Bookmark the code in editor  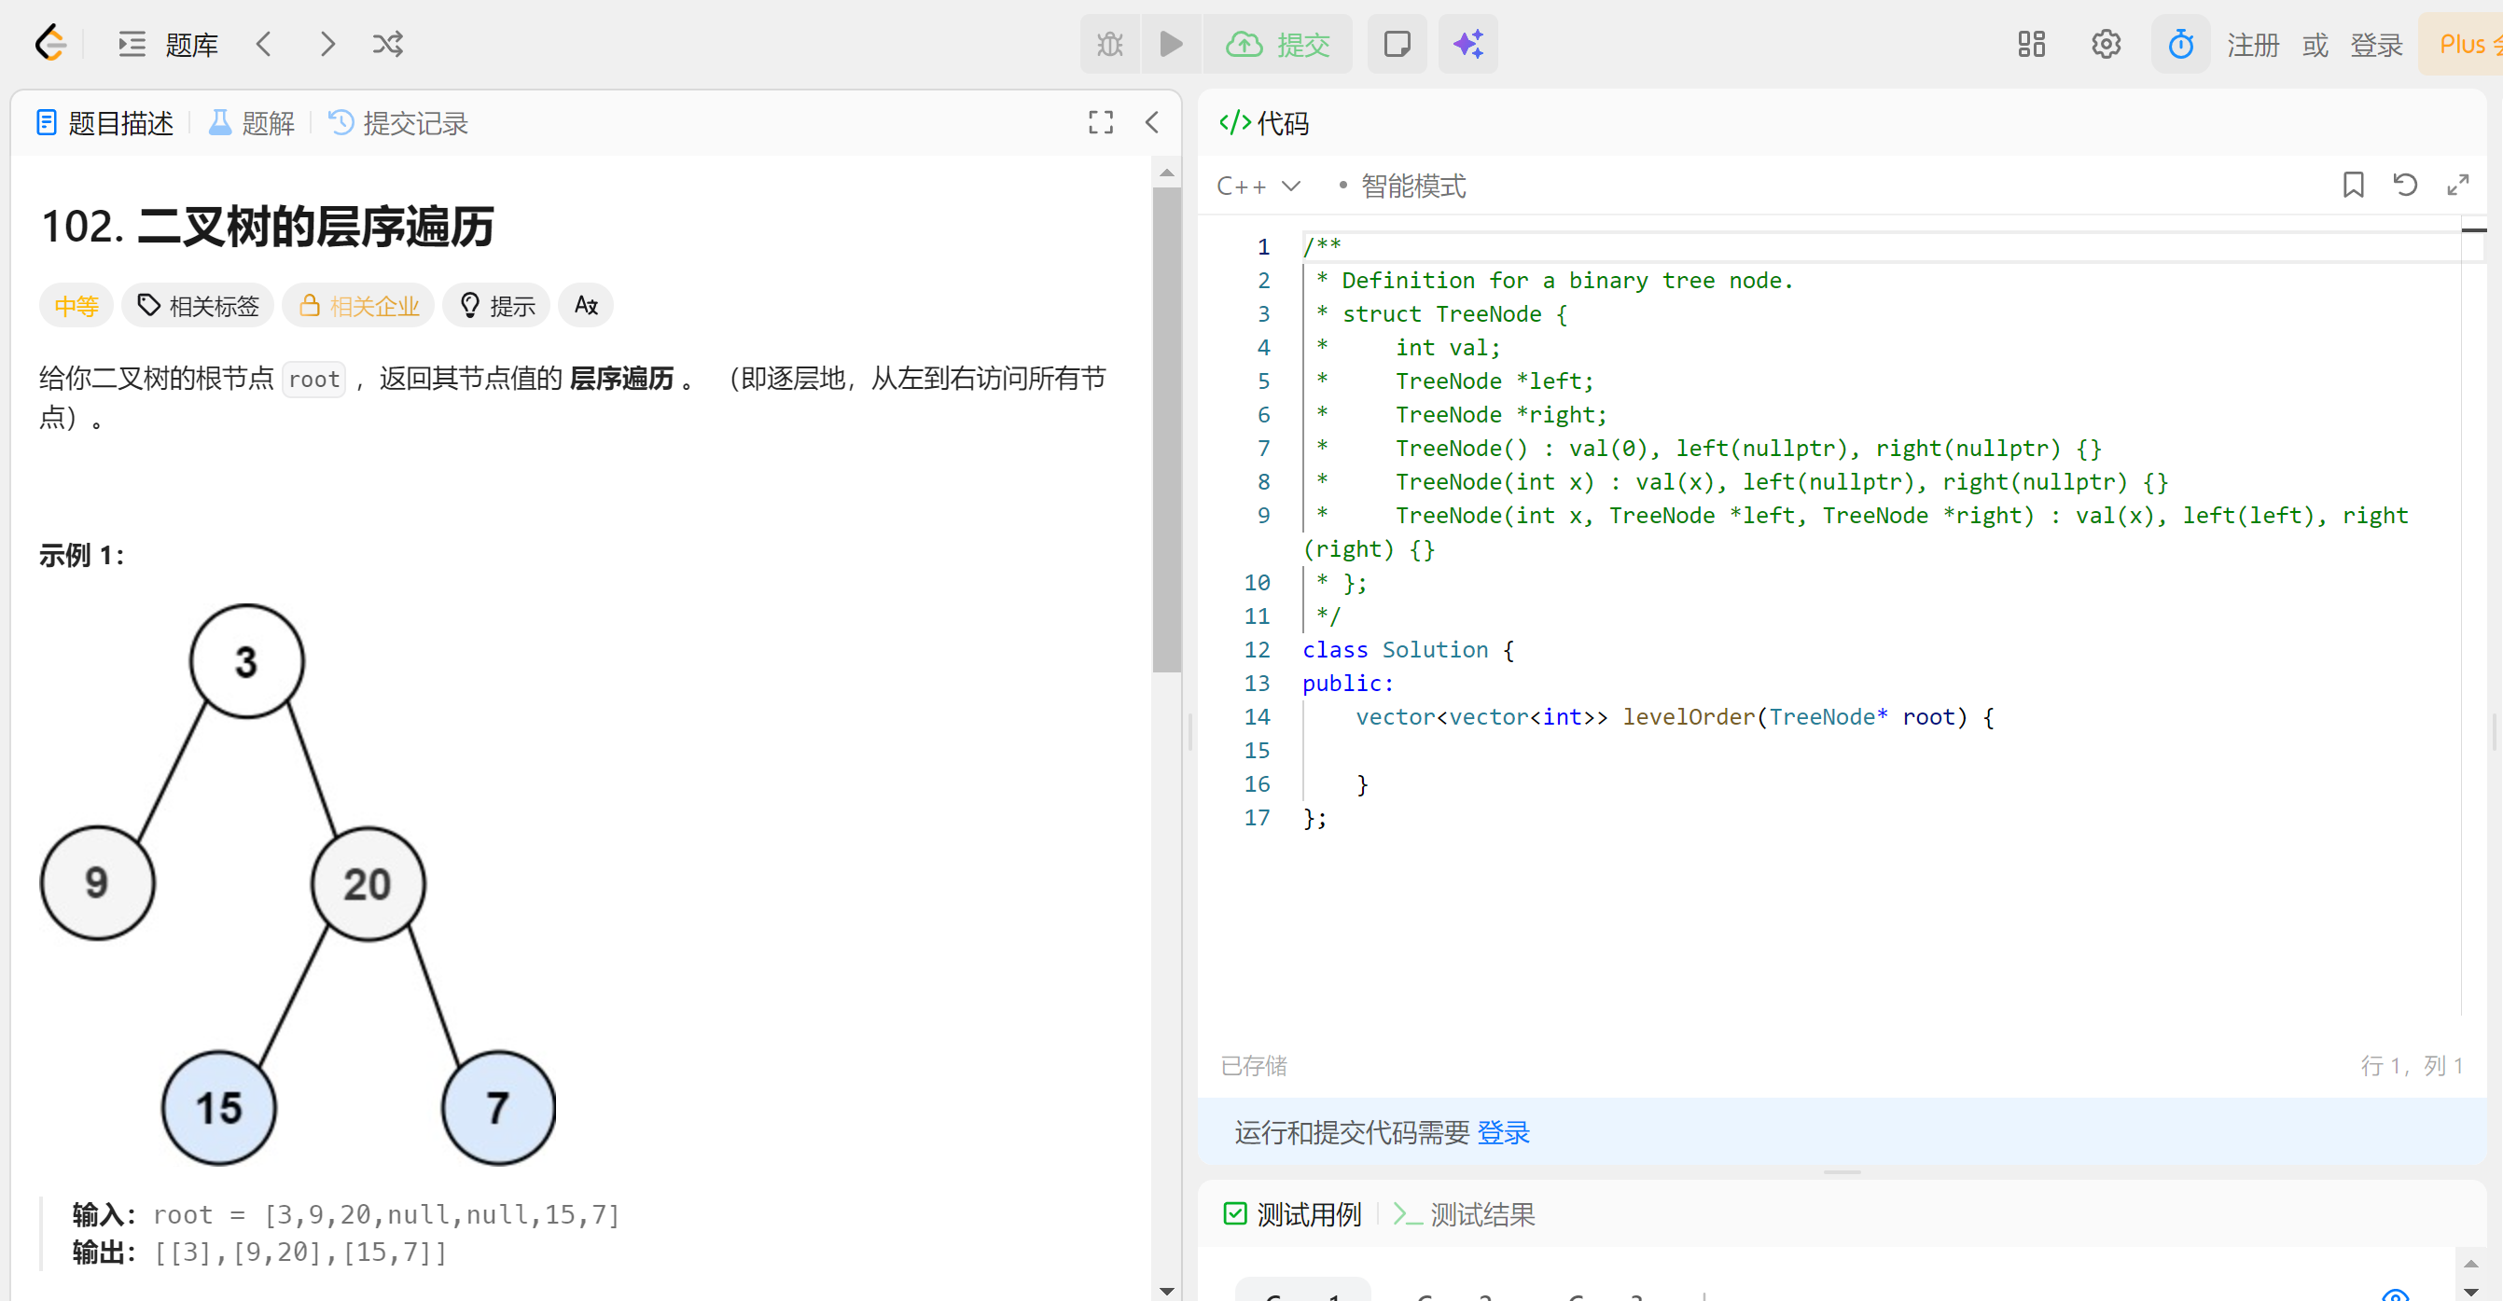click(2353, 185)
